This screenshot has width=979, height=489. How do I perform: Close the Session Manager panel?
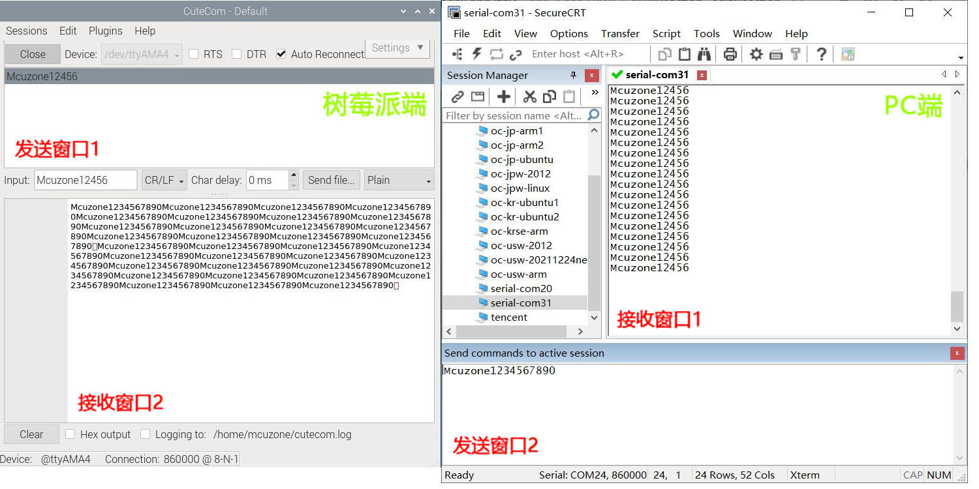click(591, 75)
